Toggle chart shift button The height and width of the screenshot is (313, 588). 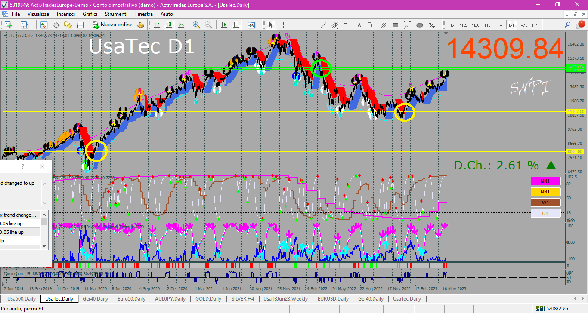[x=236, y=25]
